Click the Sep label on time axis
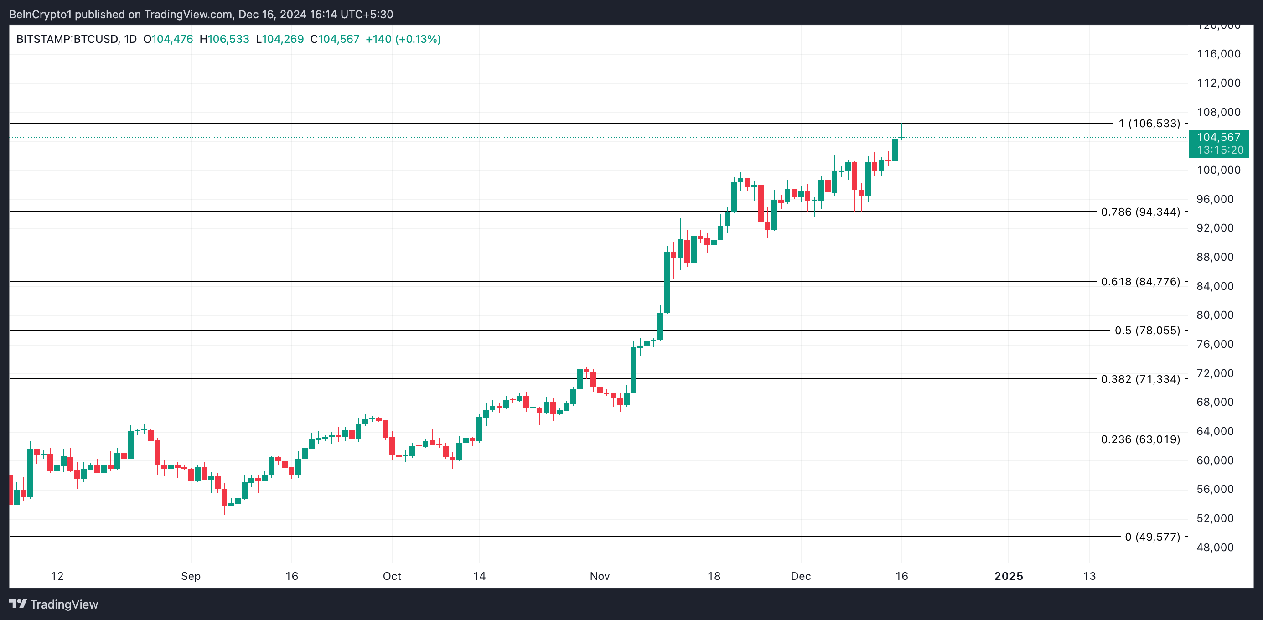The image size is (1263, 620). click(191, 576)
